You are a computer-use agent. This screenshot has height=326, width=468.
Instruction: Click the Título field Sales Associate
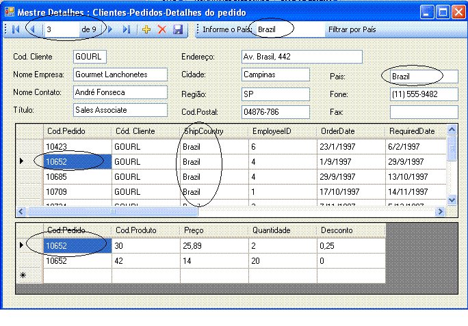coord(120,110)
